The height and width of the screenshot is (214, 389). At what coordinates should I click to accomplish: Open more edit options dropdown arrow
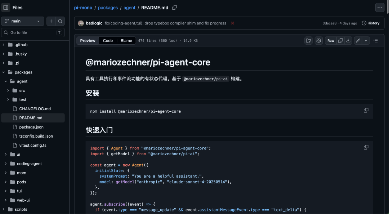366,41
